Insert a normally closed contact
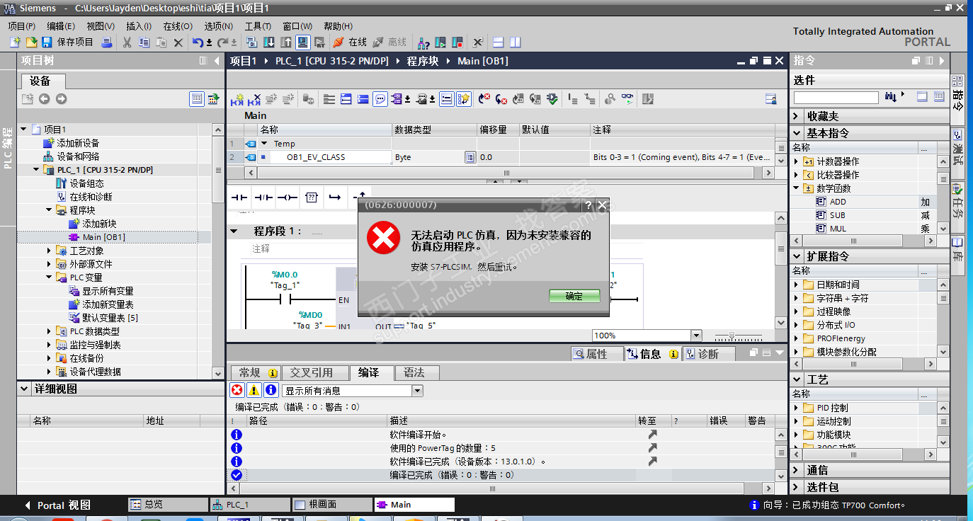This screenshot has width=973, height=521. point(263,197)
